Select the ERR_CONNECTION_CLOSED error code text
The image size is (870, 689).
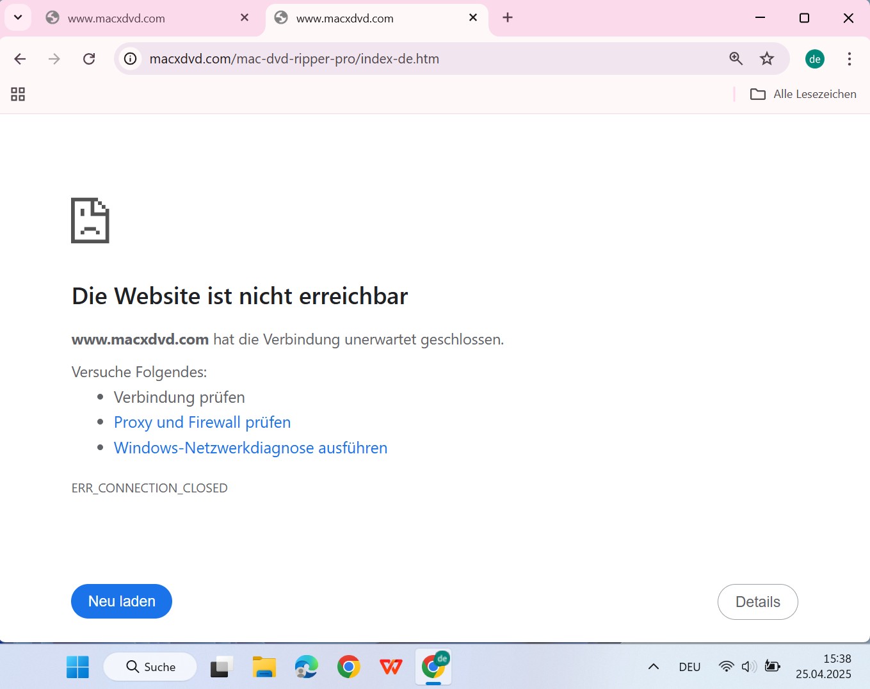[150, 488]
